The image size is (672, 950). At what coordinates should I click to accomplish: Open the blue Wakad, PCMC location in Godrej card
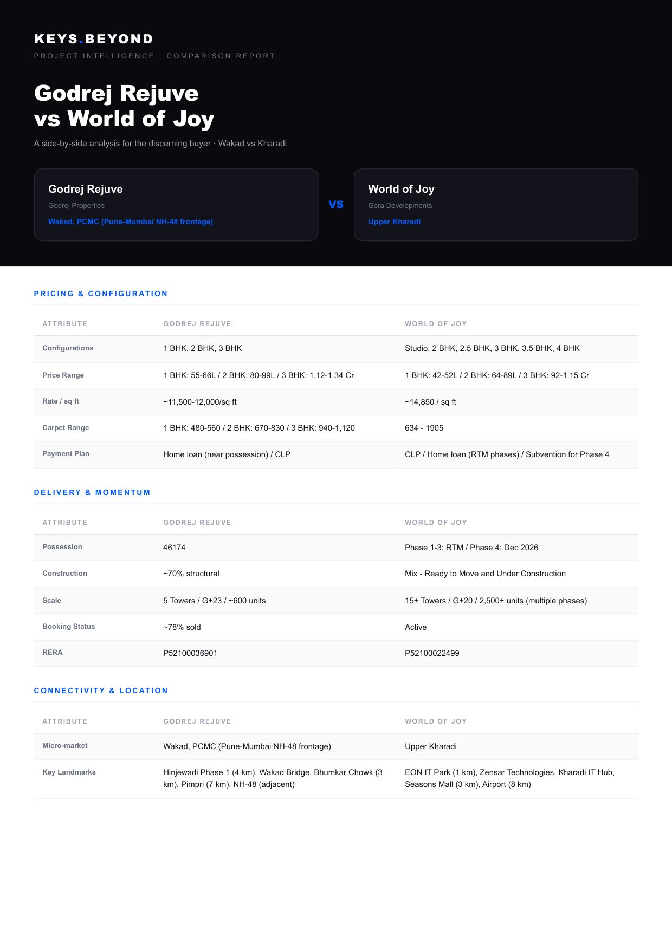[131, 222]
